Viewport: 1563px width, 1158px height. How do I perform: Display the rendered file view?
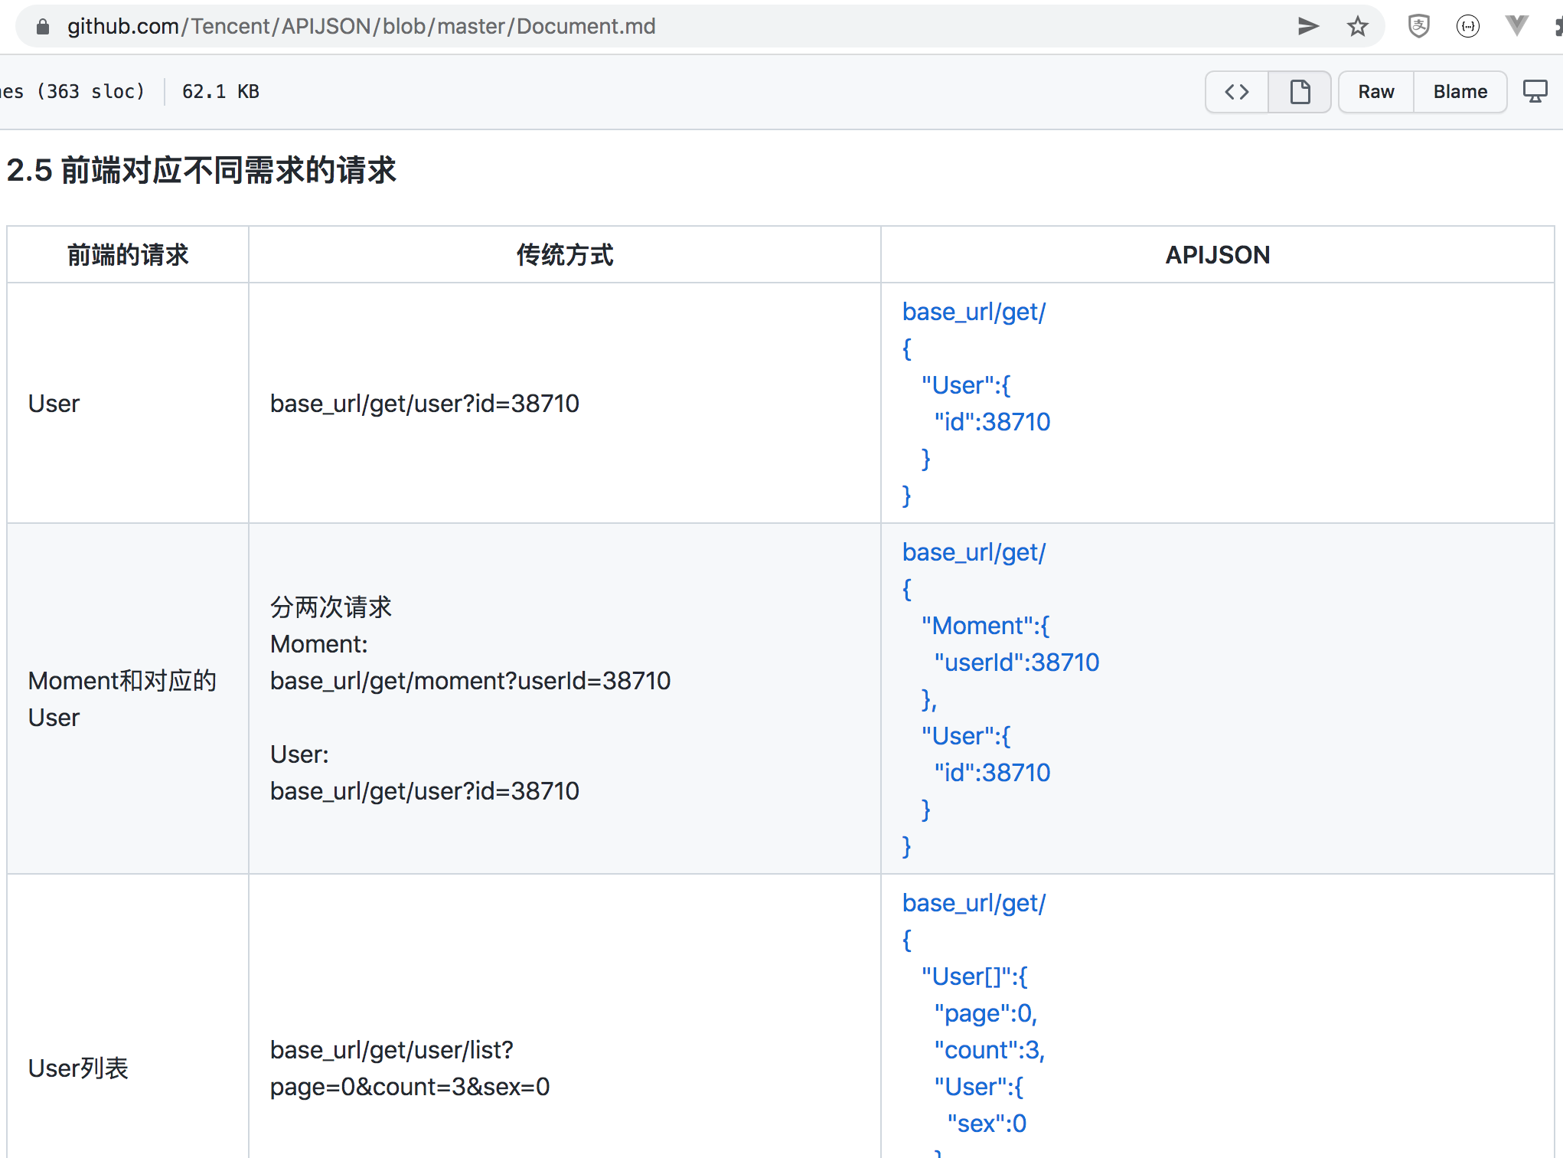click(x=1300, y=92)
